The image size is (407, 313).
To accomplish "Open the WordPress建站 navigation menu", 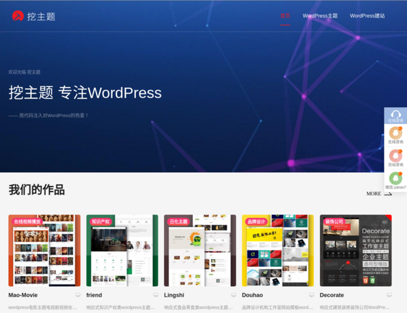I will click(367, 16).
